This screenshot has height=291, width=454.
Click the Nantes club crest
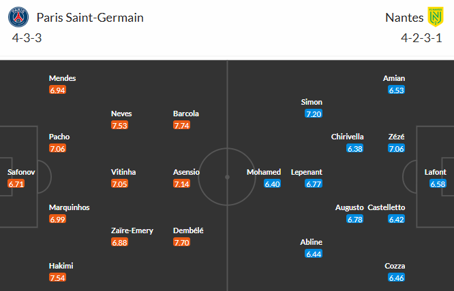coord(434,17)
